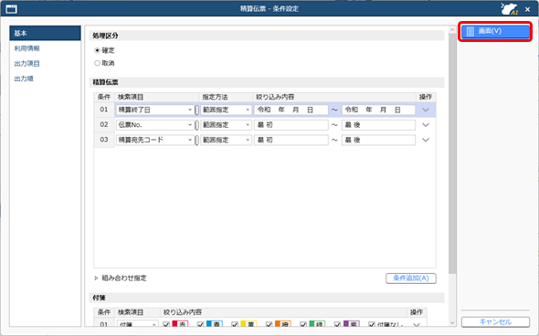This screenshot has height=336, width=539.
Task: Click the red sticky note color swatch
Action: coord(180,324)
